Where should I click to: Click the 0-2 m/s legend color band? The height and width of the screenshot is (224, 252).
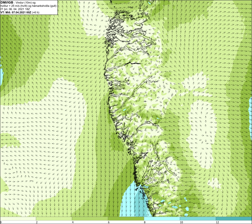18,218
